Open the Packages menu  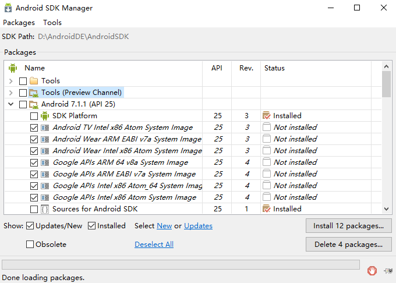click(x=19, y=23)
